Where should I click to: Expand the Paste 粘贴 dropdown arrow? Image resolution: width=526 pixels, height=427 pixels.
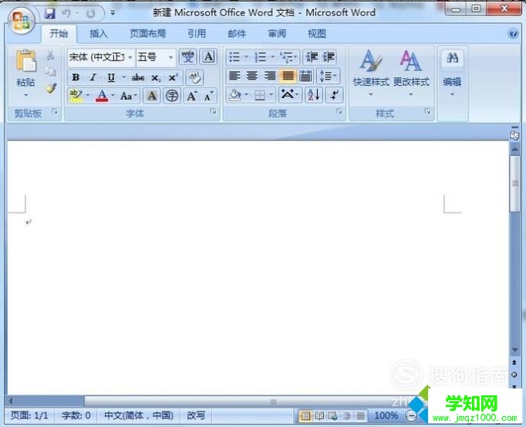25,96
